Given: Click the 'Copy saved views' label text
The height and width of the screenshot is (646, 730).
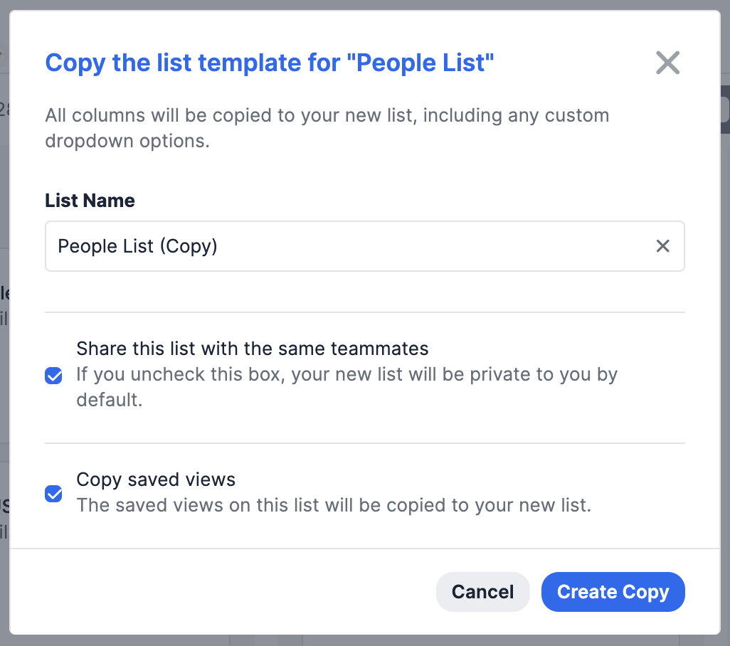Looking at the screenshot, I should click(156, 480).
